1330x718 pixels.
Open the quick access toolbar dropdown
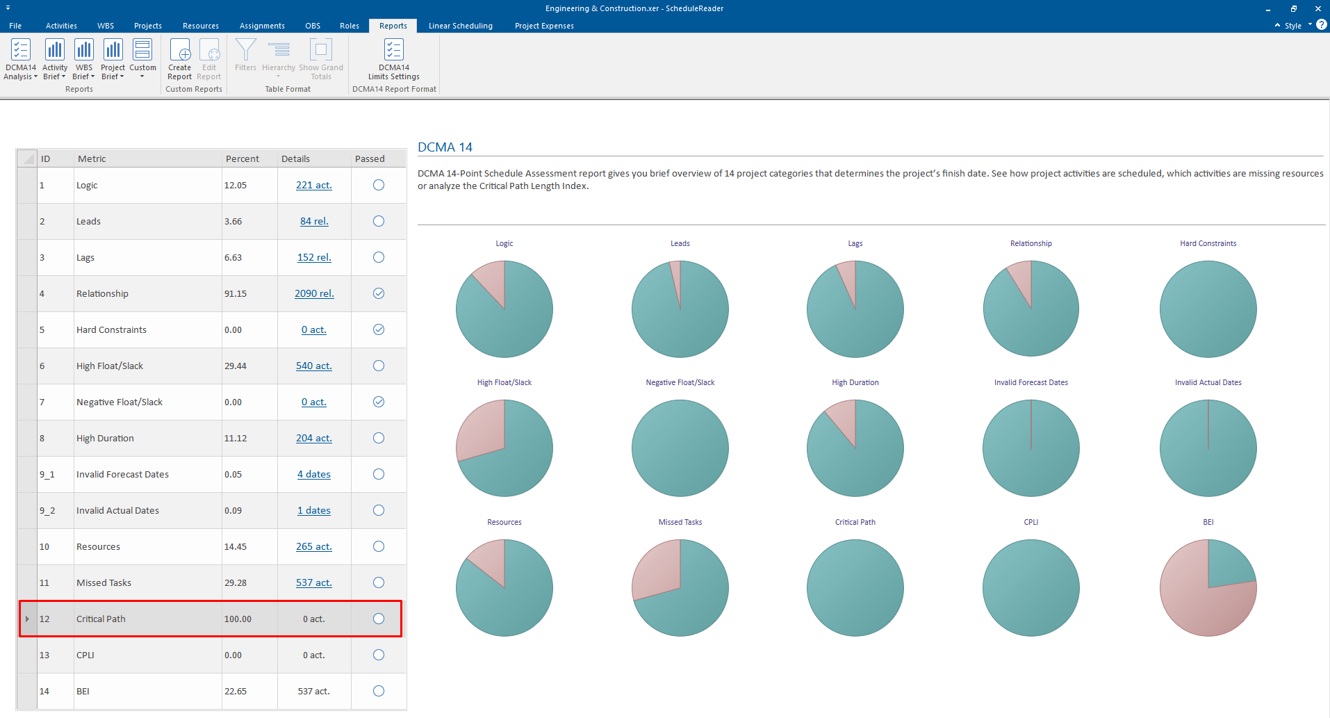pyautogui.click(x=8, y=8)
